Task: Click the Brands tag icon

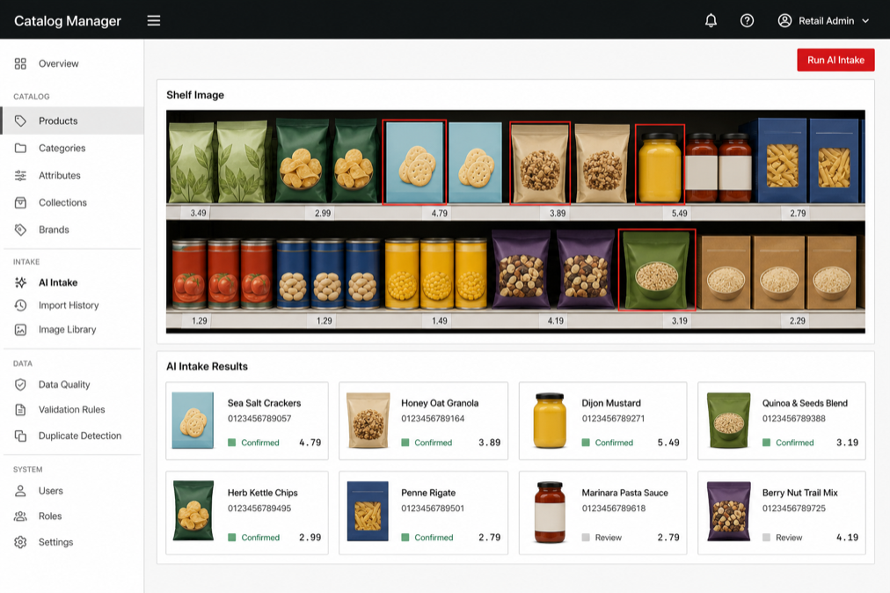Action: point(20,230)
